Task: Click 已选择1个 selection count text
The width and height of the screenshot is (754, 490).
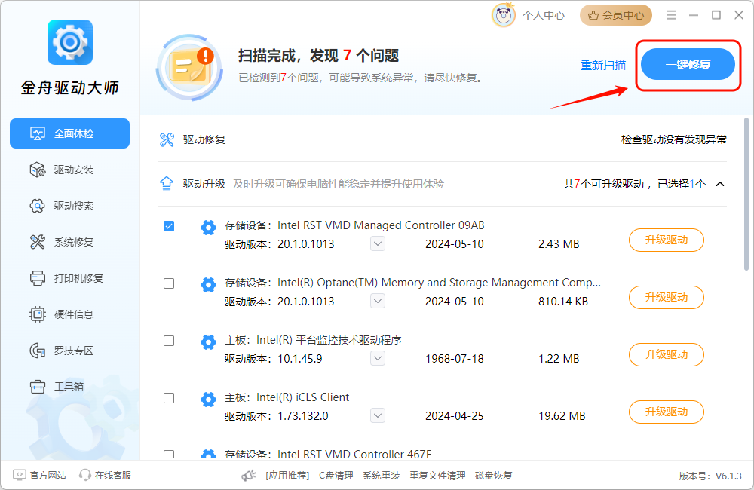Action: (x=682, y=184)
